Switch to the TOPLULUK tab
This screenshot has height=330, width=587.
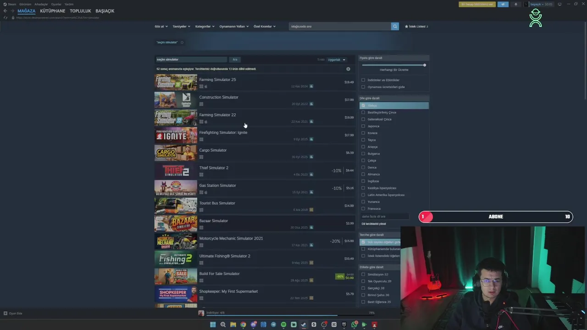[81, 11]
